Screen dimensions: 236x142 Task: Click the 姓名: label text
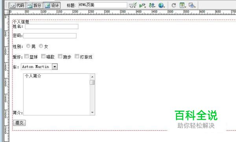[18, 26]
